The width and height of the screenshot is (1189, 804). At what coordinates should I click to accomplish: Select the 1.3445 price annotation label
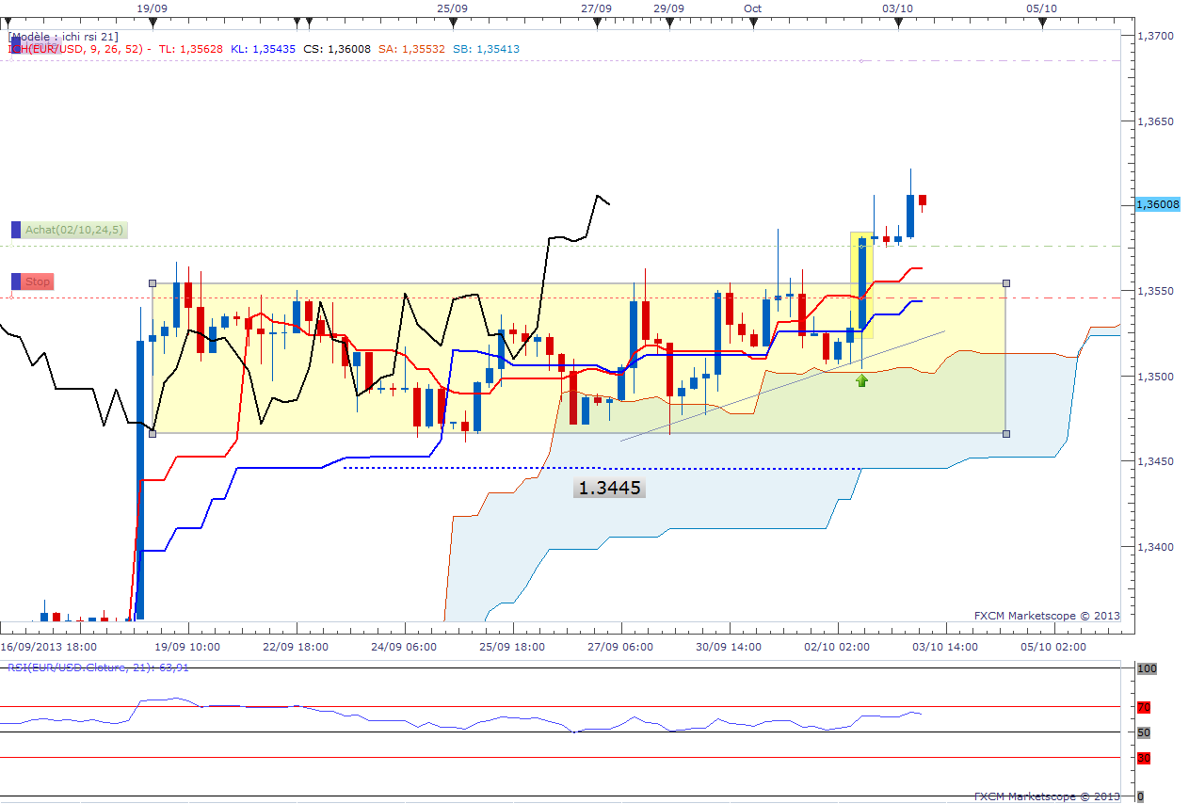609,488
